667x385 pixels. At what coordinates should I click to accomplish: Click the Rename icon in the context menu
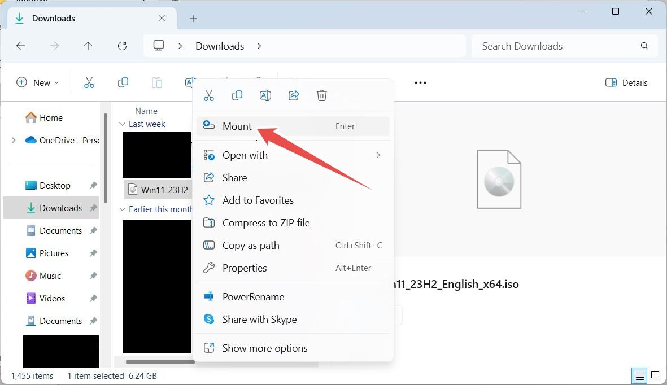click(265, 95)
